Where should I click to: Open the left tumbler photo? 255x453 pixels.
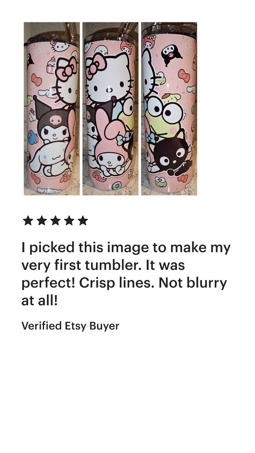click(x=52, y=109)
